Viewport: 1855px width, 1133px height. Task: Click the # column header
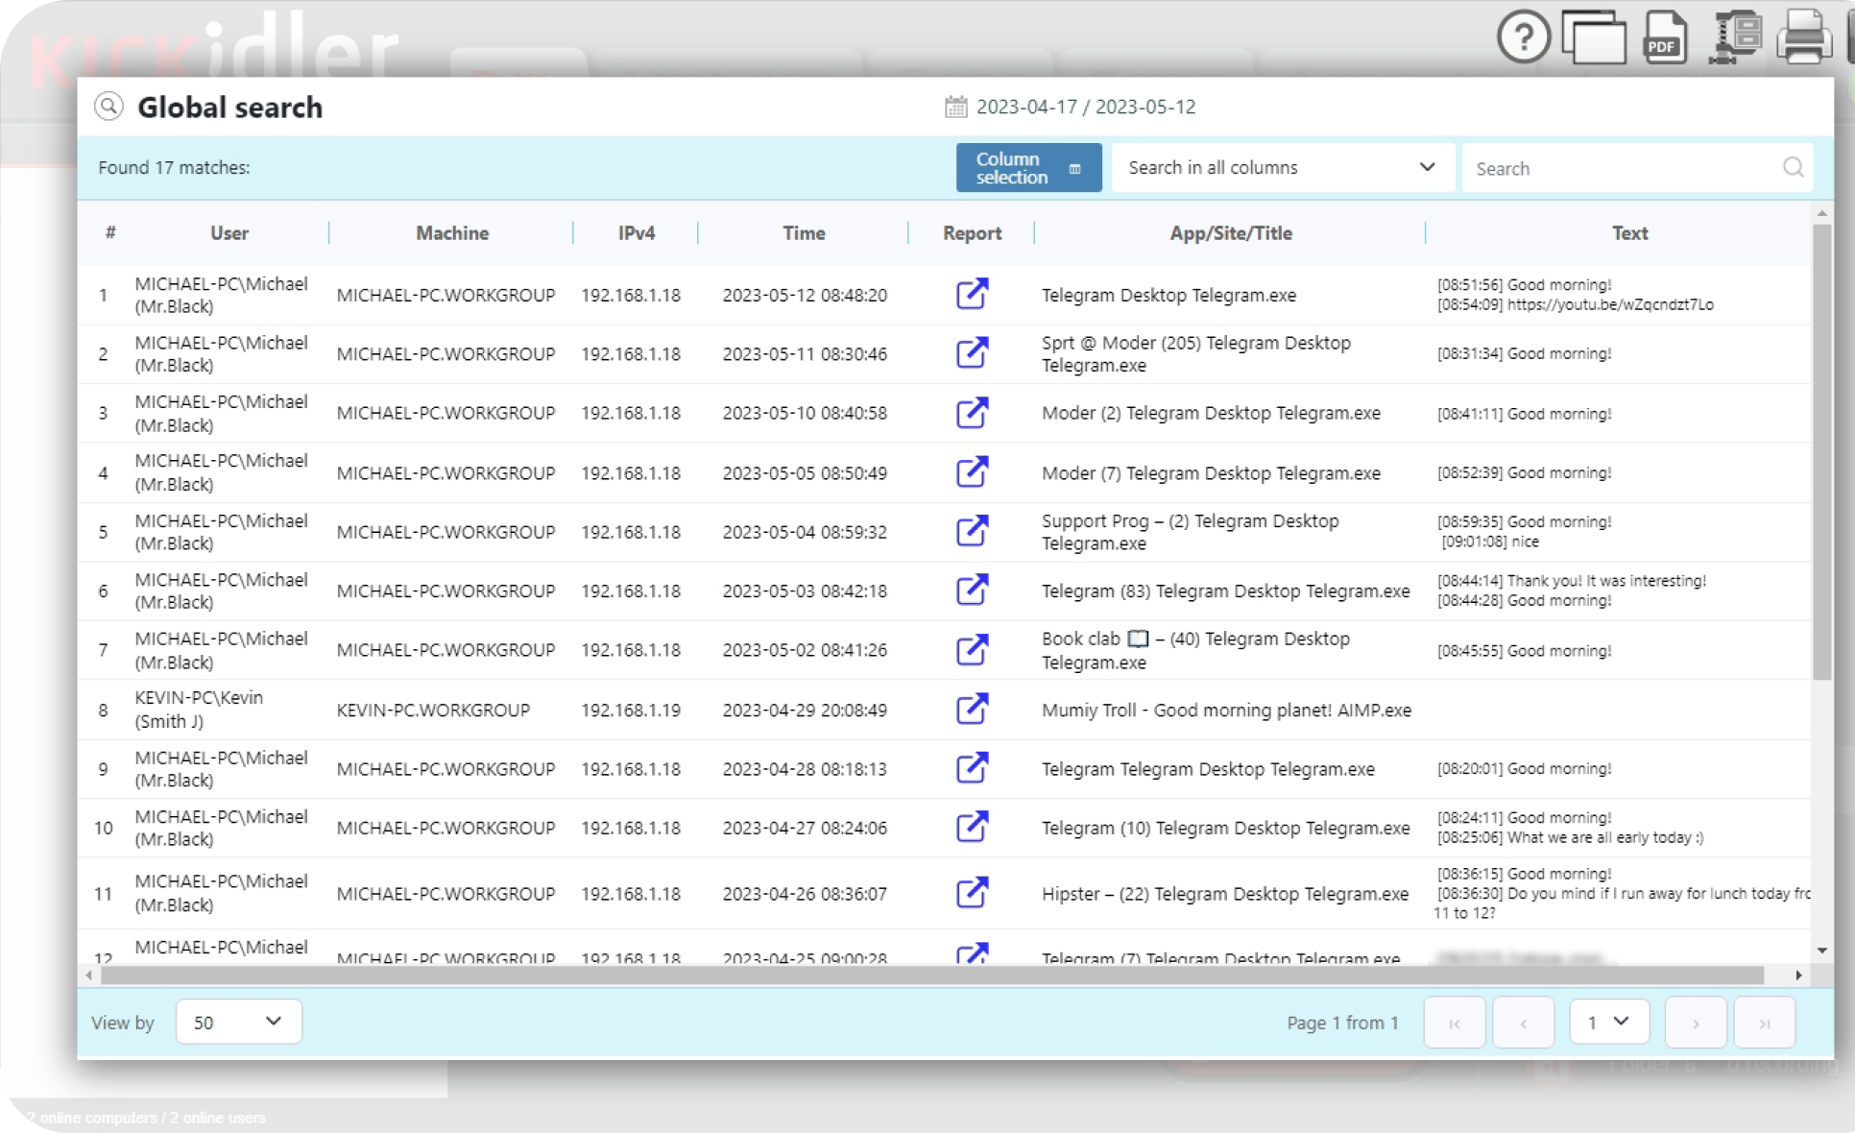(110, 233)
